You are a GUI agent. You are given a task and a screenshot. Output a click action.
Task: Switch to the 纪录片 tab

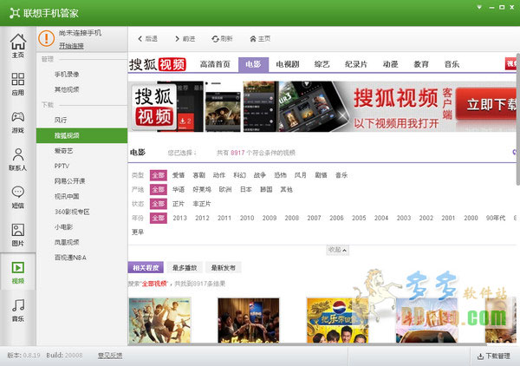click(356, 64)
